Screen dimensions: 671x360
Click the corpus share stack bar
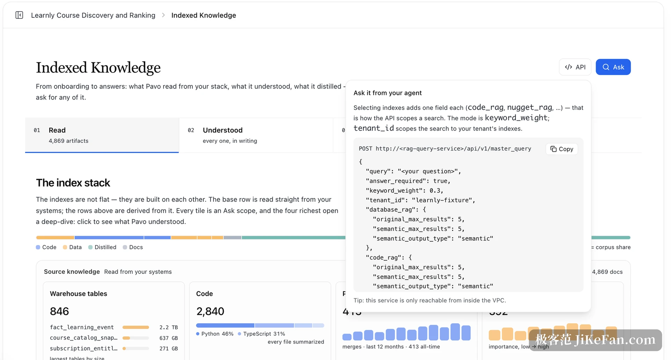(x=190, y=238)
